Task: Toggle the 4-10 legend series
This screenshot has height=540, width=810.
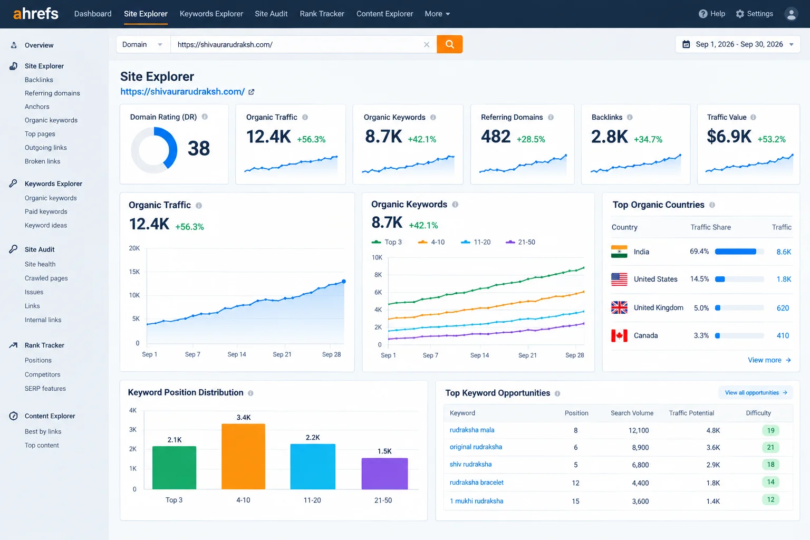Action: pyautogui.click(x=431, y=242)
